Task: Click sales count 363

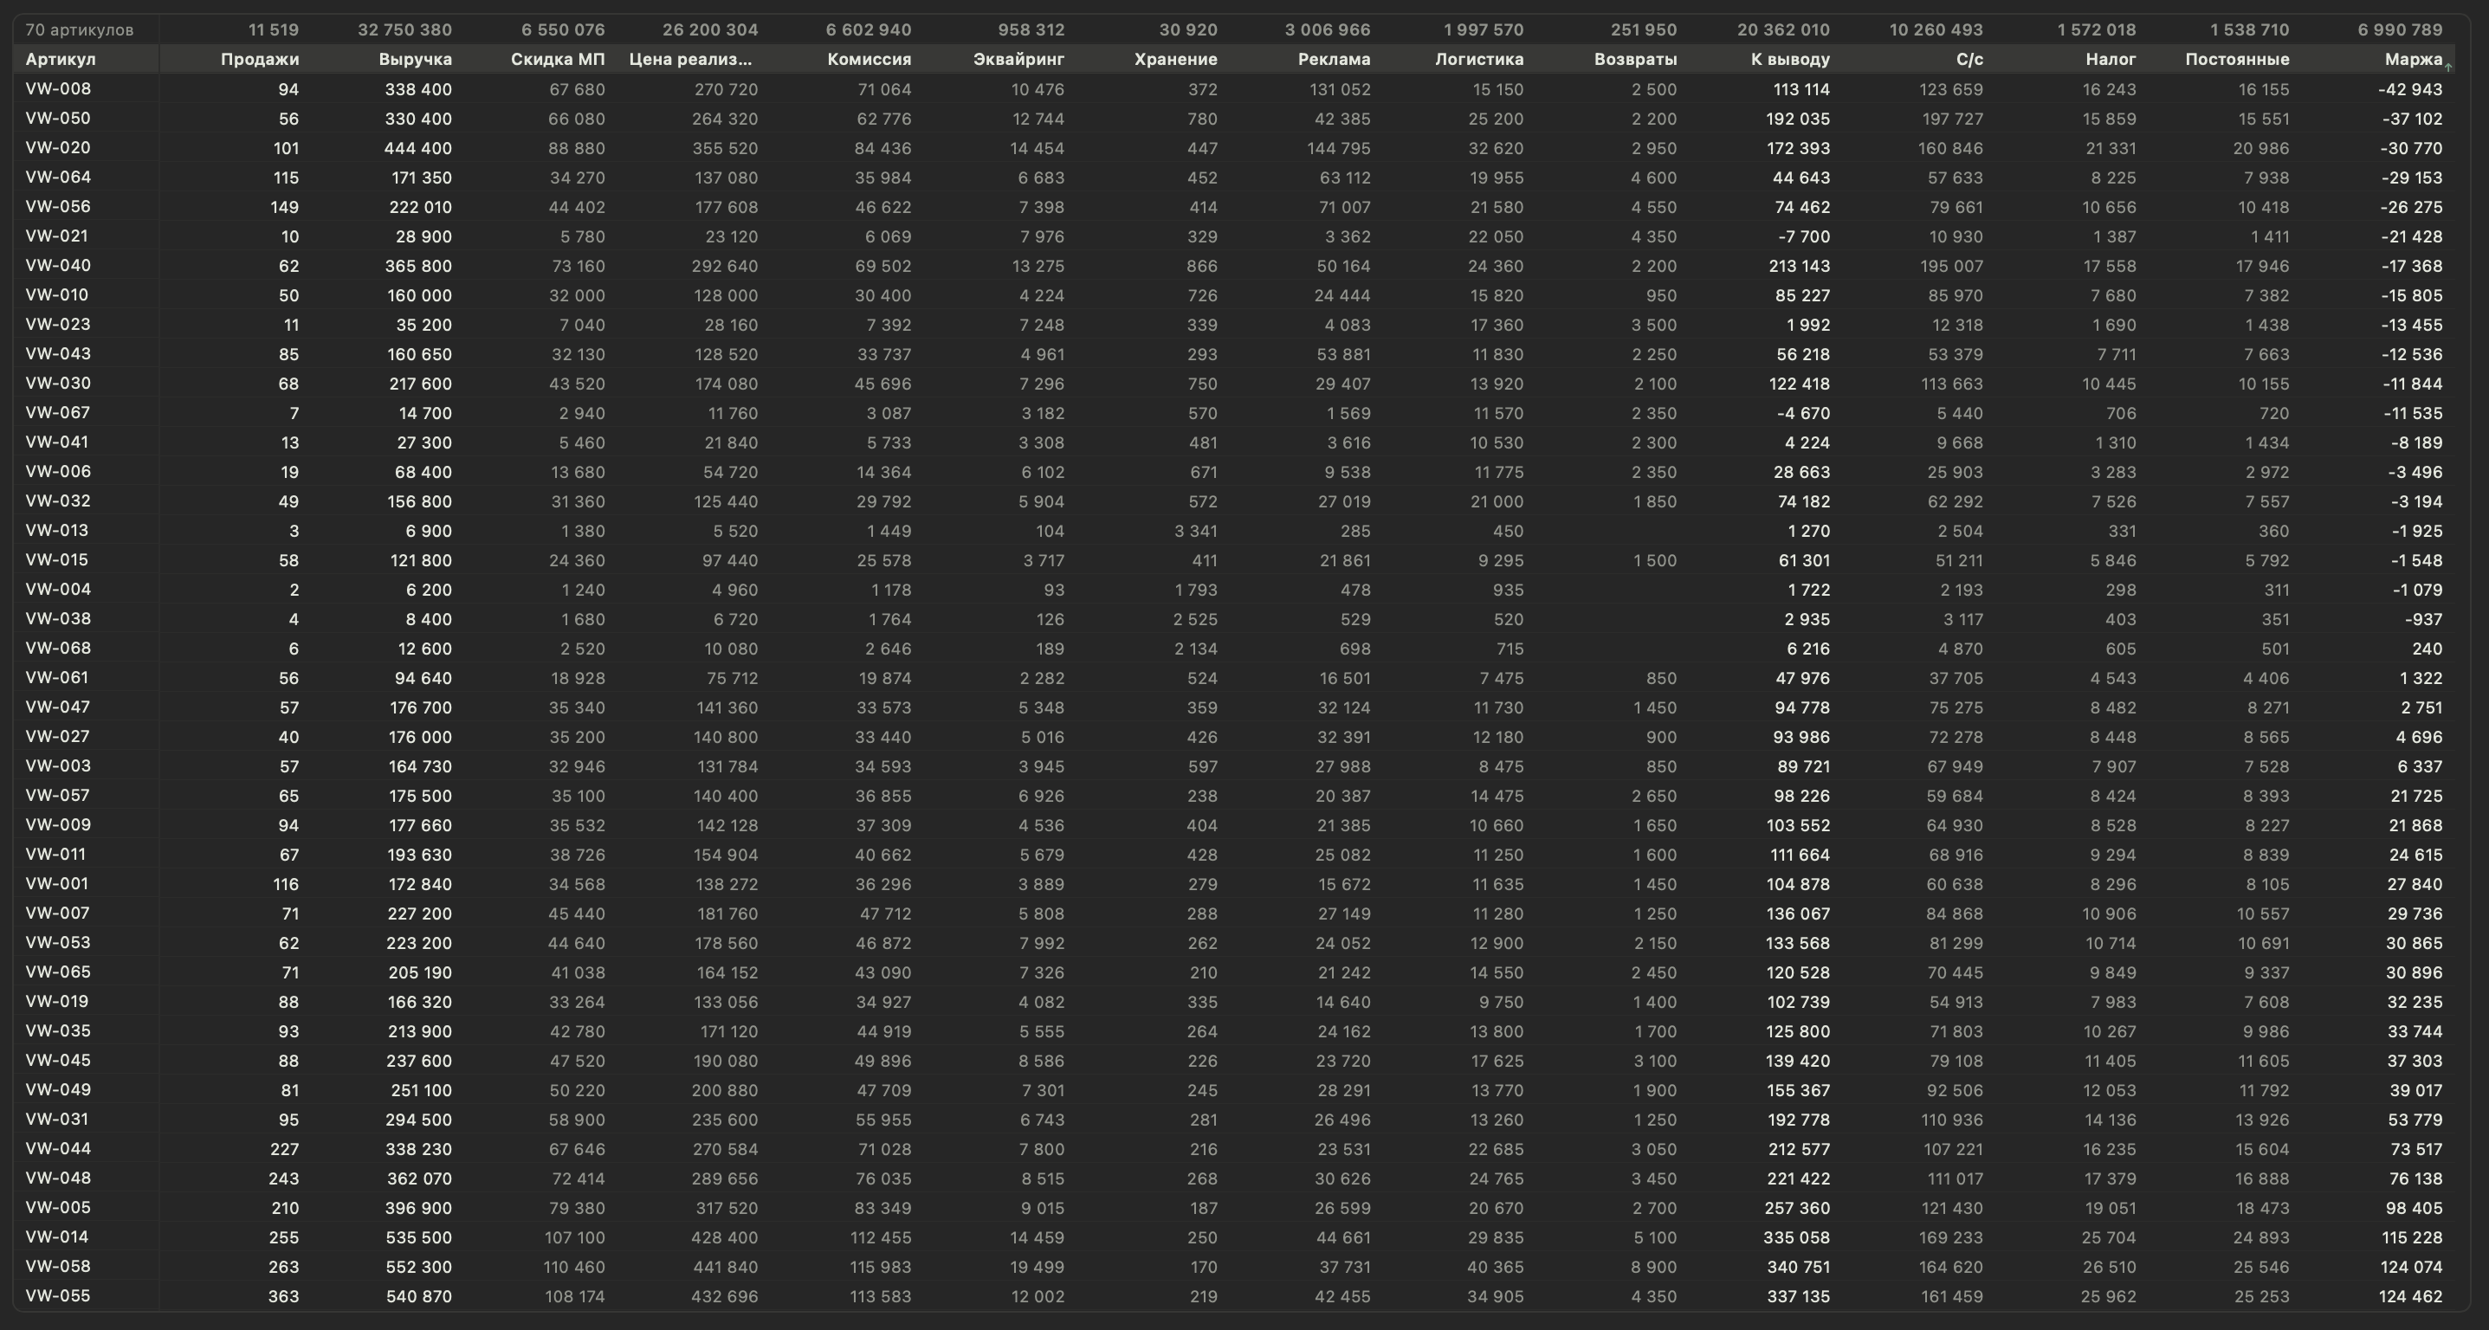Action: 283,1296
